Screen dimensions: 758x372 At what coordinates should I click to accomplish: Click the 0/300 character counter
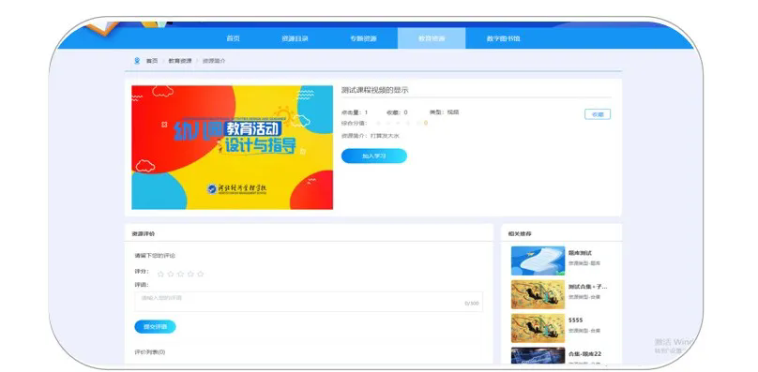pyautogui.click(x=471, y=304)
